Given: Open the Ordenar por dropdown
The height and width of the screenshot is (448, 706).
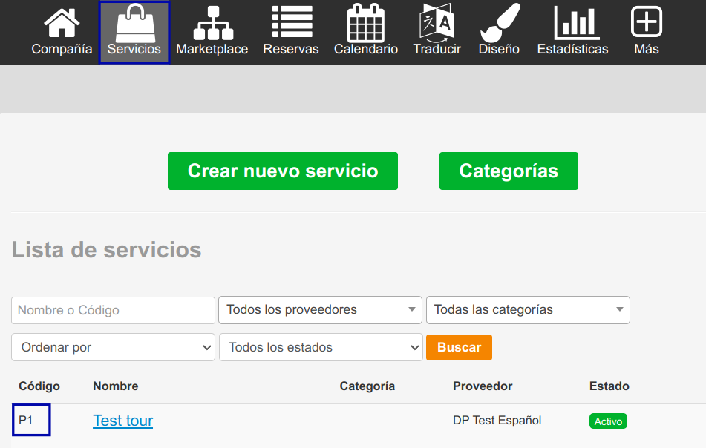Looking at the screenshot, I should [114, 347].
